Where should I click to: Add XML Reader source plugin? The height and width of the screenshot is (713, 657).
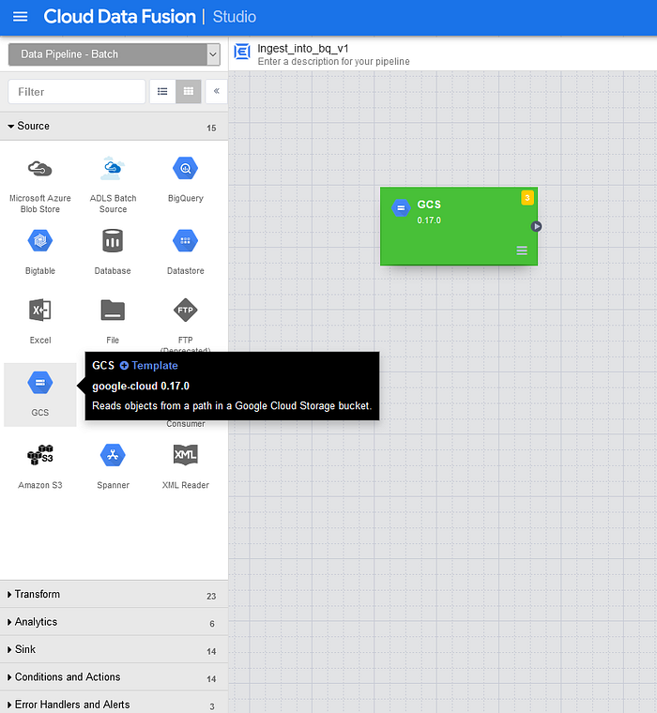click(185, 466)
